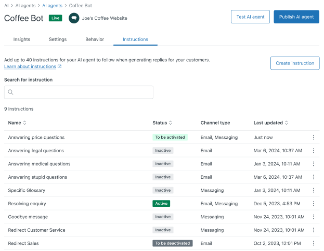
Task: Open more actions for Resolving enquiry row
Action: coord(314,204)
